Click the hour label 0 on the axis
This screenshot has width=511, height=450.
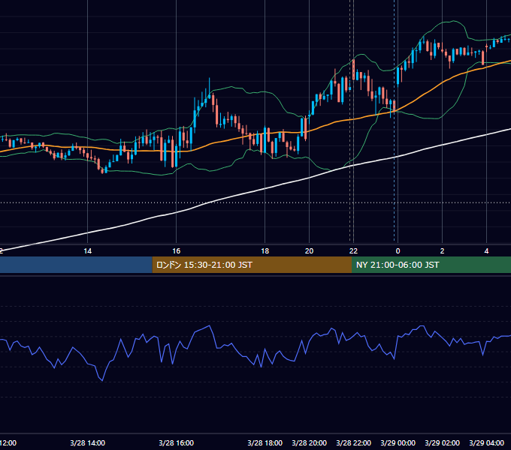pos(398,251)
